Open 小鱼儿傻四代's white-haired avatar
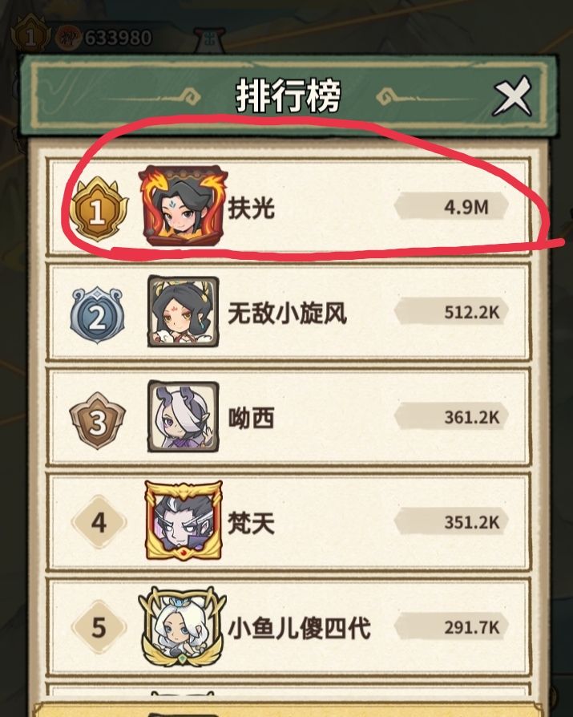The image size is (573, 717). click(183, 627)
